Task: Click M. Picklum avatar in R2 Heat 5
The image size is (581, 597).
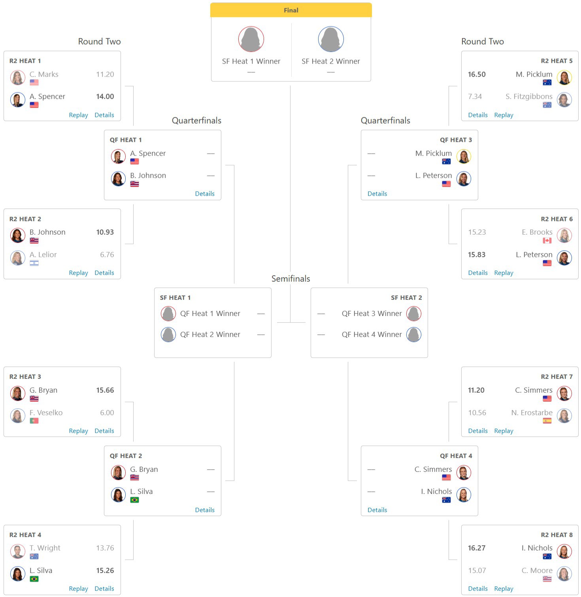Action: click(x=564, y=77)
